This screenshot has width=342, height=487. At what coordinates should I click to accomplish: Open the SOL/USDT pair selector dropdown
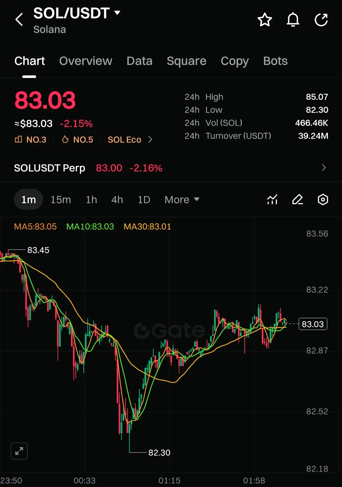117,13
